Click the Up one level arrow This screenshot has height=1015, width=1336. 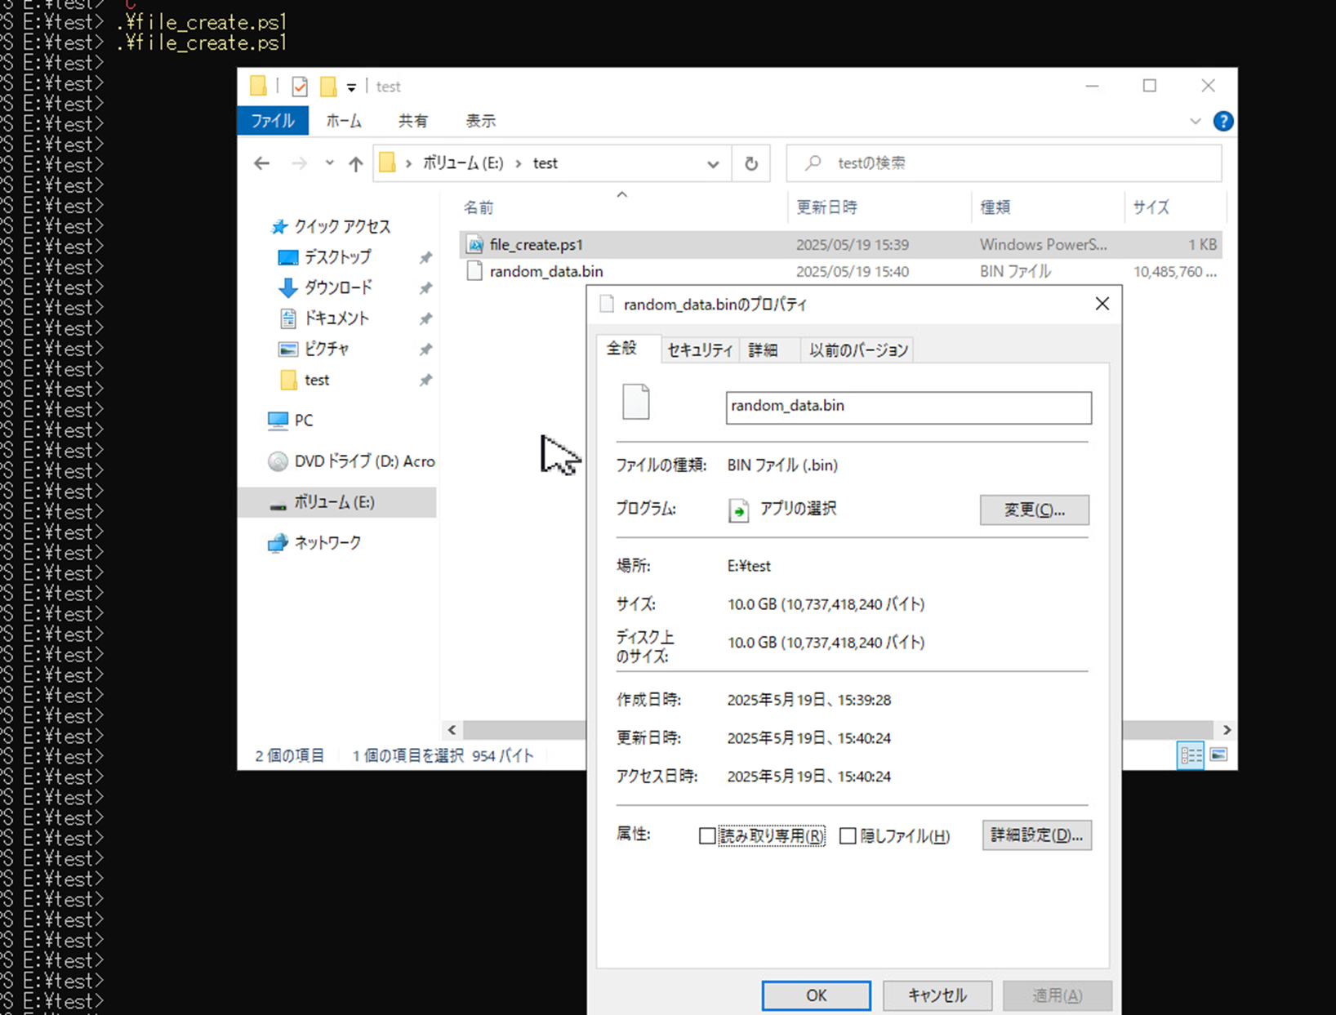[x=355, y=163]
